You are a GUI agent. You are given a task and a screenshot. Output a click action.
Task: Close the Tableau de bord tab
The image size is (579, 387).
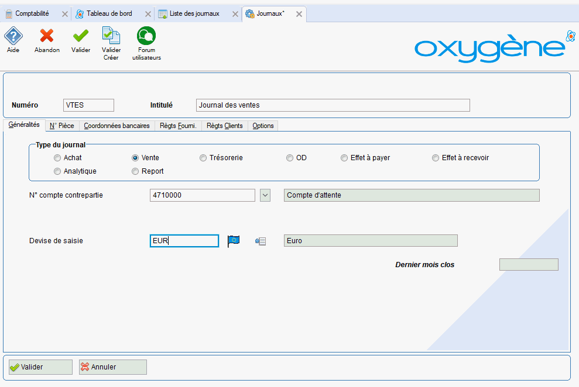pyautogui.click(x=148, y=14)
